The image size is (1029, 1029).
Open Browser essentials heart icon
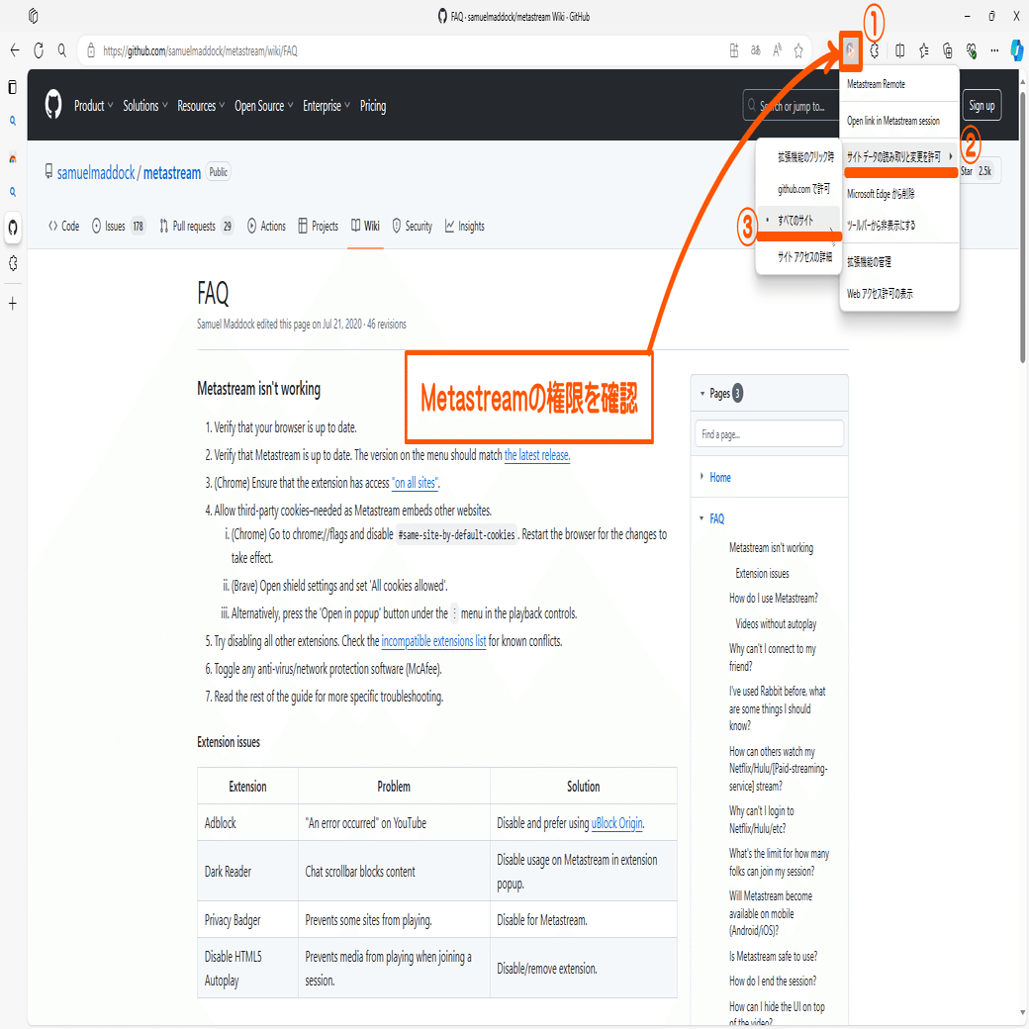click(972, 50)
